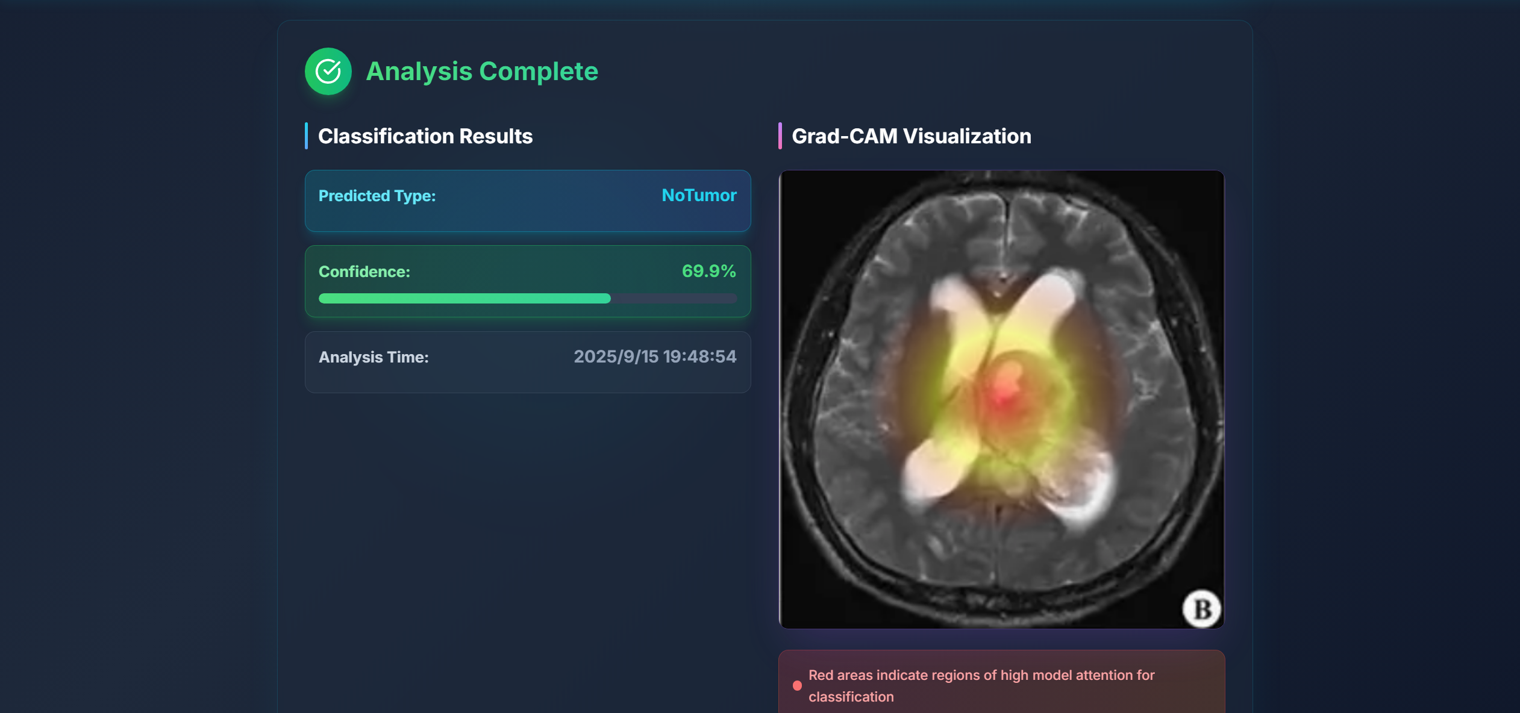
Task: Click the Analysis Complete heading
Action: click(x=481, y=71)
